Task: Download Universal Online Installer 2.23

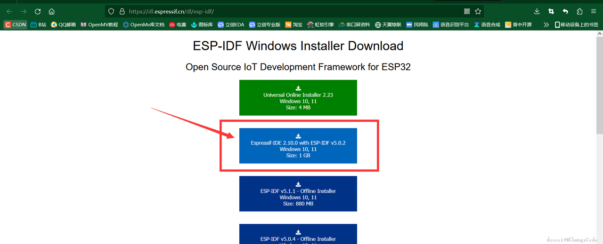Action: (x=298, y=97)
